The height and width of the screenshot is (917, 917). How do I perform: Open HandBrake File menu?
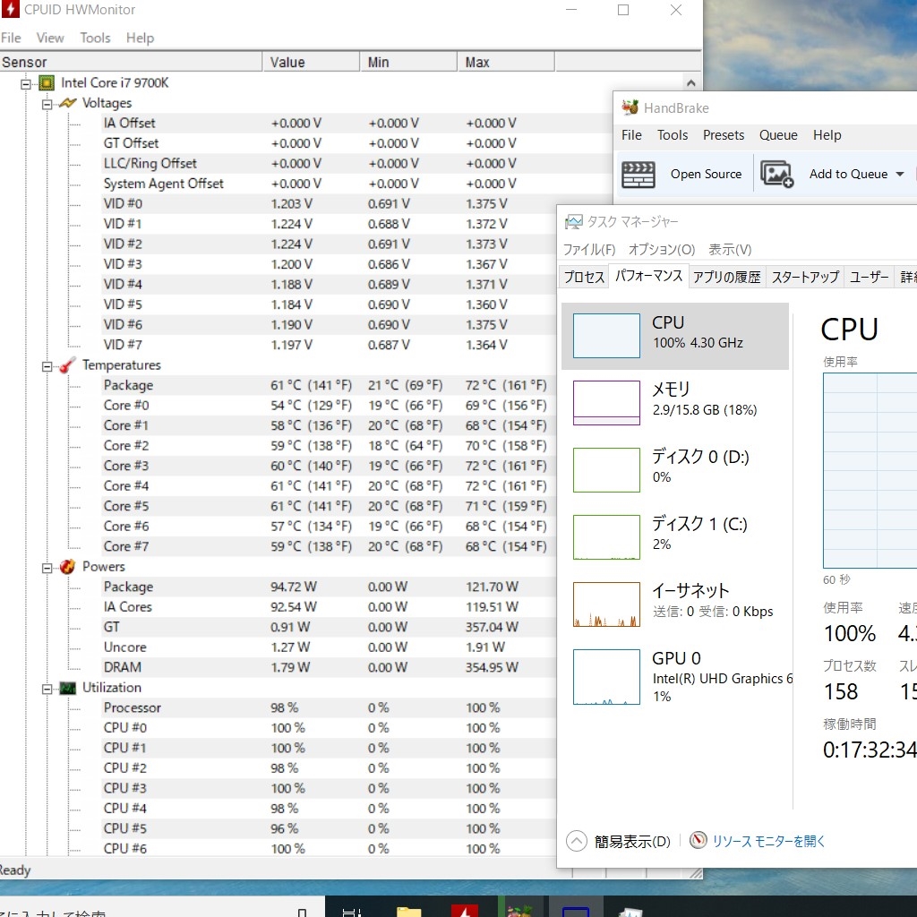631,135
